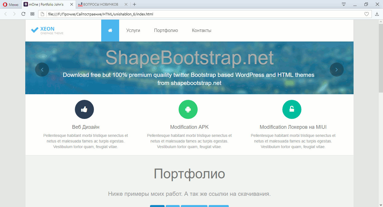Click the ONEPAGE THEME tagline
The width and height of the screenshot is (383, 207).
coord(52,33)
